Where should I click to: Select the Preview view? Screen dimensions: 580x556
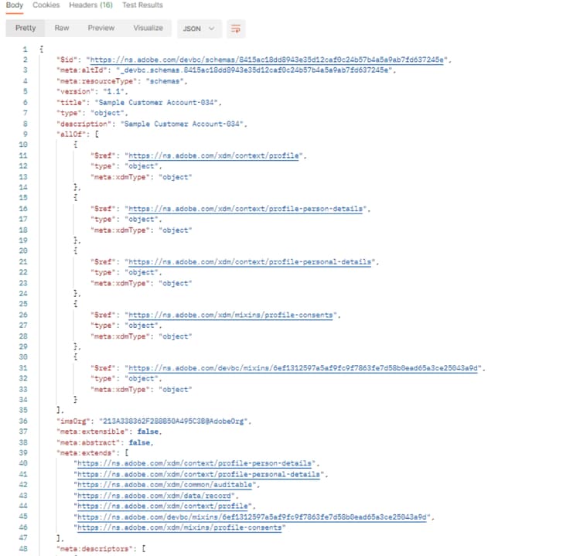pyautogui.click(x=101, y=28)
